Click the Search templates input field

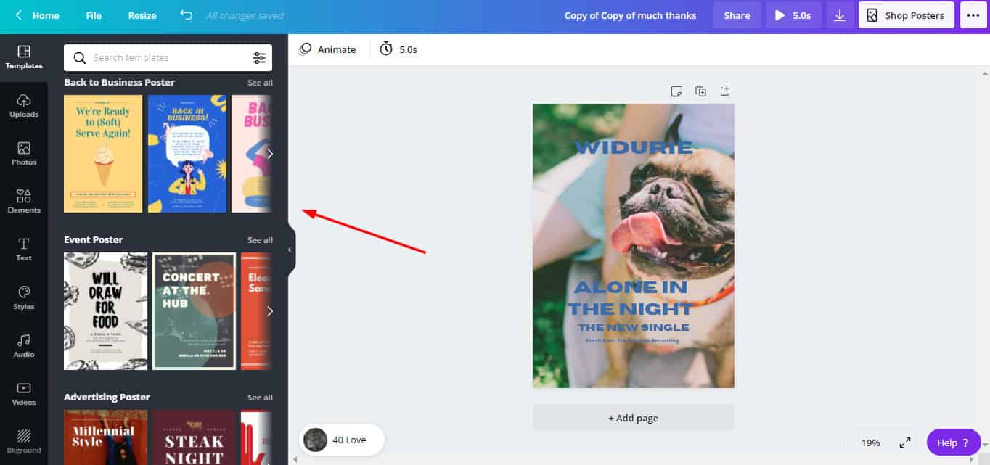(x=167, y=58)
